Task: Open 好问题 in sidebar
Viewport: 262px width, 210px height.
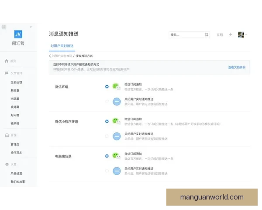Action: tap(15, 115)
